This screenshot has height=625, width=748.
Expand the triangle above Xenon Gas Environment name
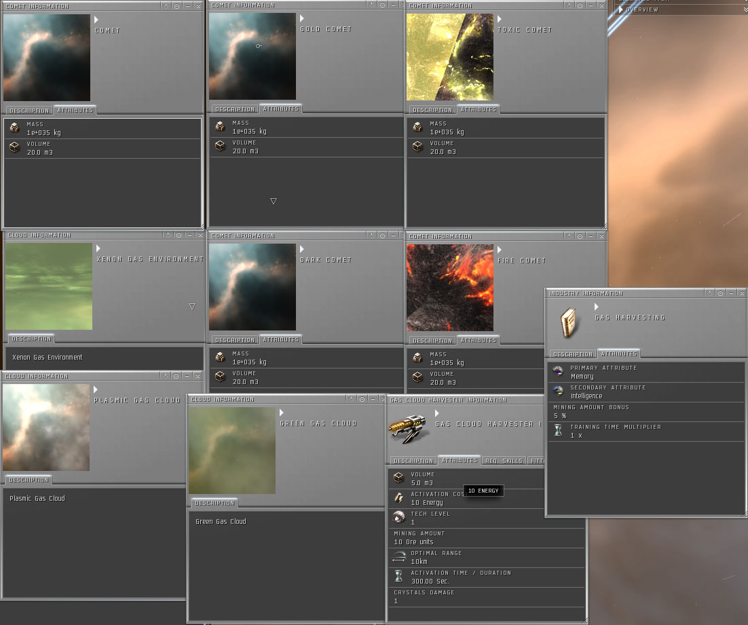(x=98, y=248)
